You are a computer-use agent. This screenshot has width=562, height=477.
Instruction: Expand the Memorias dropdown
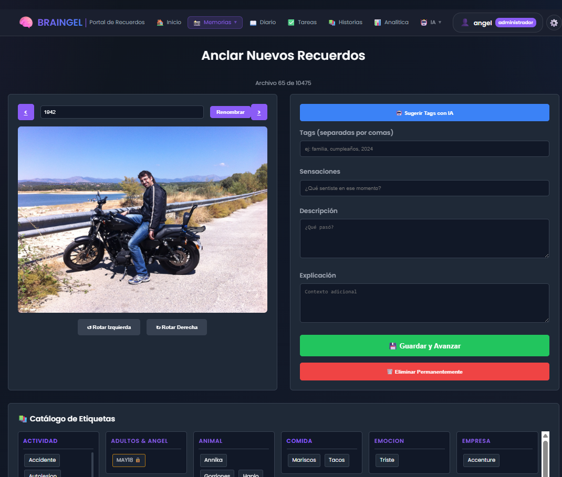pos(215,22)
